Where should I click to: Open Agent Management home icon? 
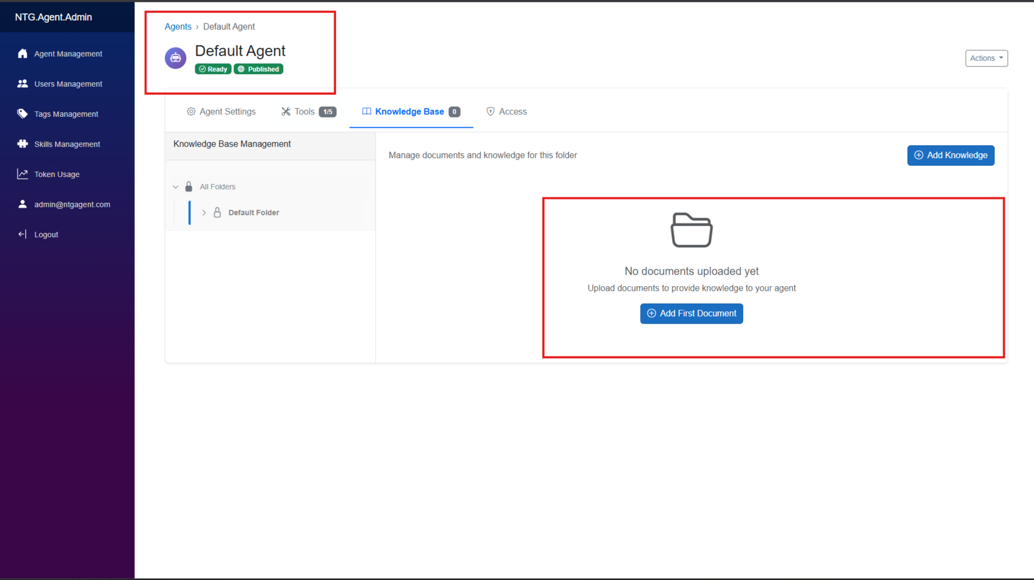pos(23,54)
